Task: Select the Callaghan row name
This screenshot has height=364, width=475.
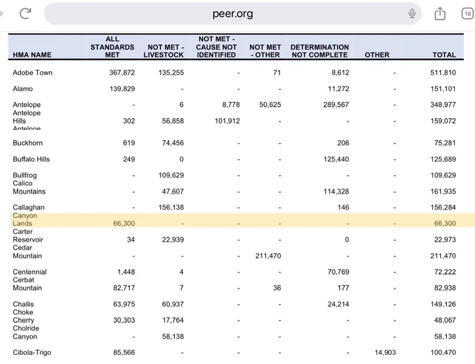Action: [x=29, y=208]
